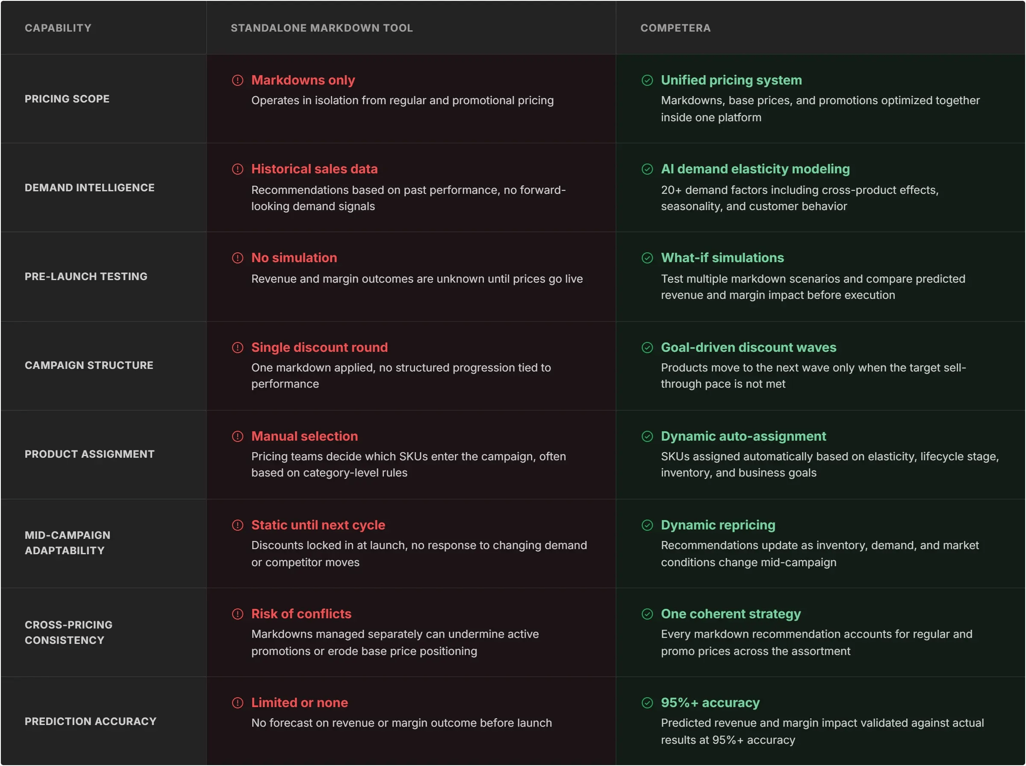The height and width of the screenshot is (766, 1026).
Task: Click warning icon beside Manual selection
Action: coord(238,436)
